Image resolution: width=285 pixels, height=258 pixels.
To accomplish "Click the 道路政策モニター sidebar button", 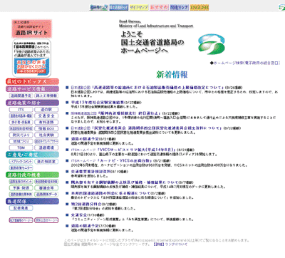I will pos(21,168).
